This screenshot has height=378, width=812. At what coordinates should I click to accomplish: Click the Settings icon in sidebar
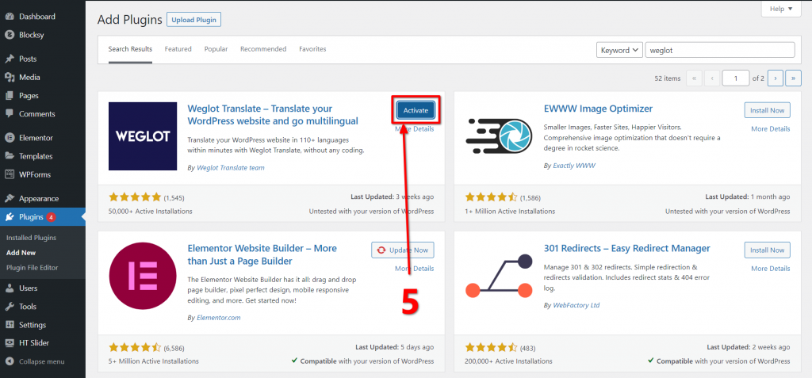[x=10, y=325]
